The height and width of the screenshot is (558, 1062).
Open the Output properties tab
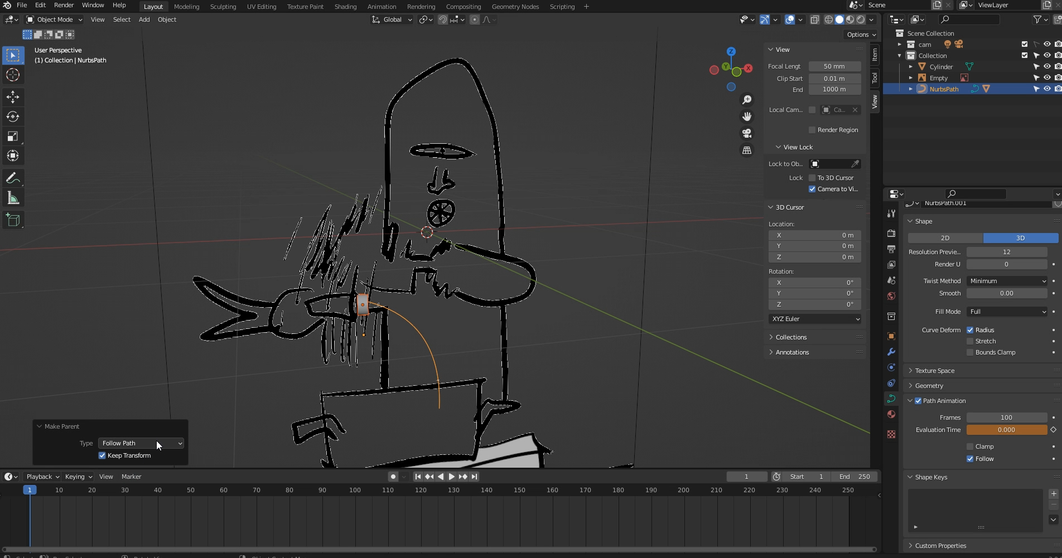tap(891, 249)
